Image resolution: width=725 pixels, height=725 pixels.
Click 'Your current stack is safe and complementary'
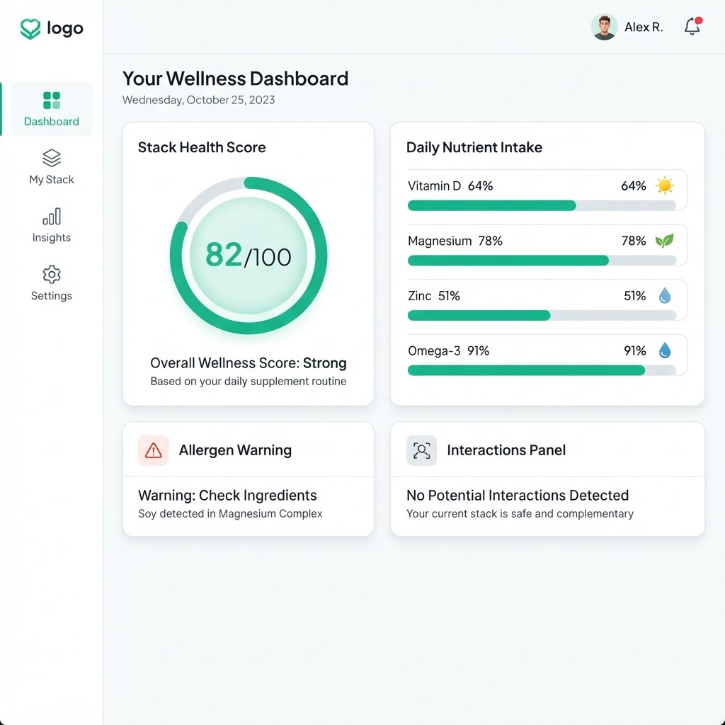[x=520, y=514]
